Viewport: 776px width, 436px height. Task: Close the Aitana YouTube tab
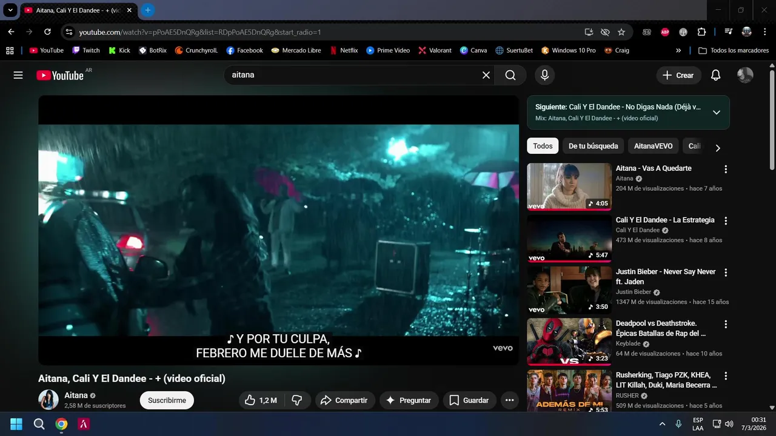[x=129, y=10]
